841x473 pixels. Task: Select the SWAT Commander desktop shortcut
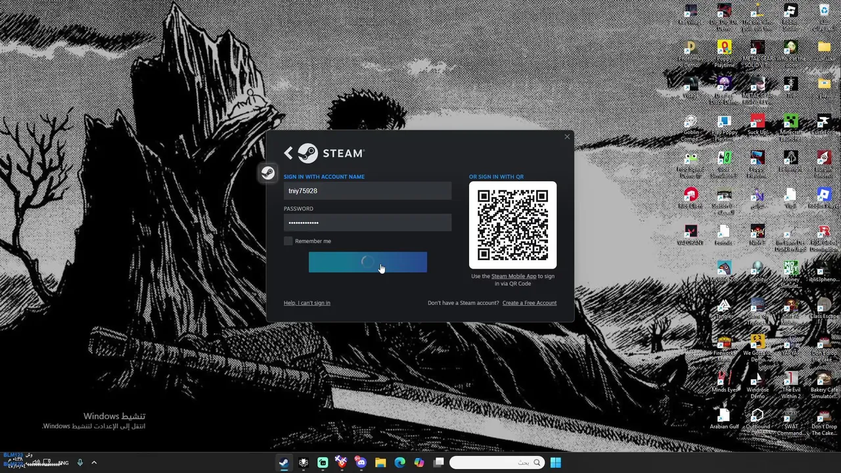pyautogui.click(x=790, y=422)
